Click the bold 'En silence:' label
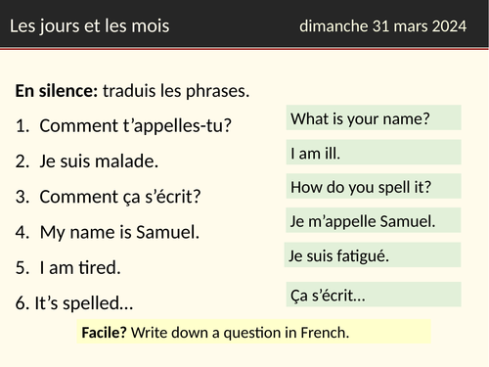The height and width of the screenshot is (367, 489). click(x=57, y=91)
